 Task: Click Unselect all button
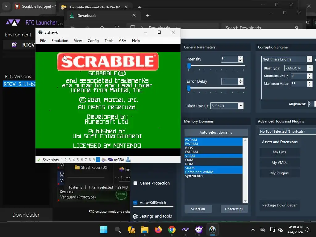click(x=234, y=209)
